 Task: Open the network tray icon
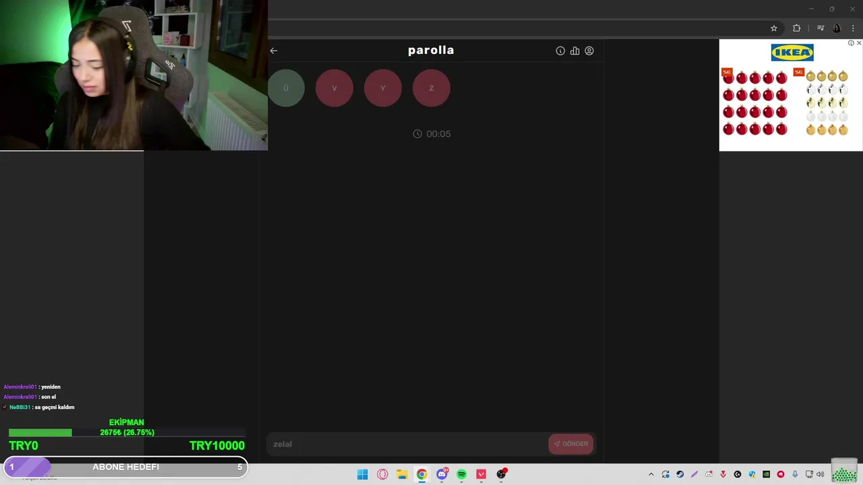(x=809, y=474)
